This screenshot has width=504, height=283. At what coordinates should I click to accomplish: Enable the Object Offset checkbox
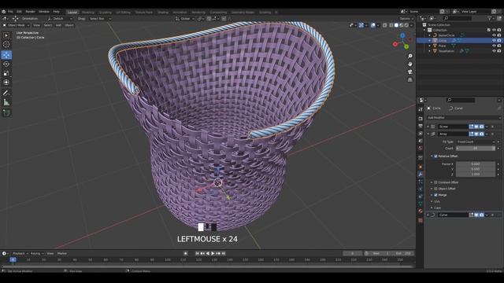coord(435,189)
